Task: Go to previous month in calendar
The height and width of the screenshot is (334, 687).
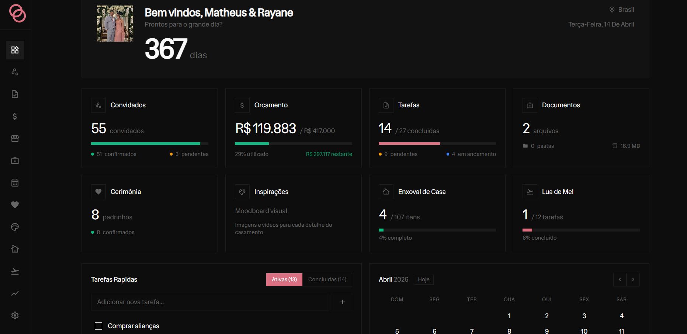Action: [620, 279]
